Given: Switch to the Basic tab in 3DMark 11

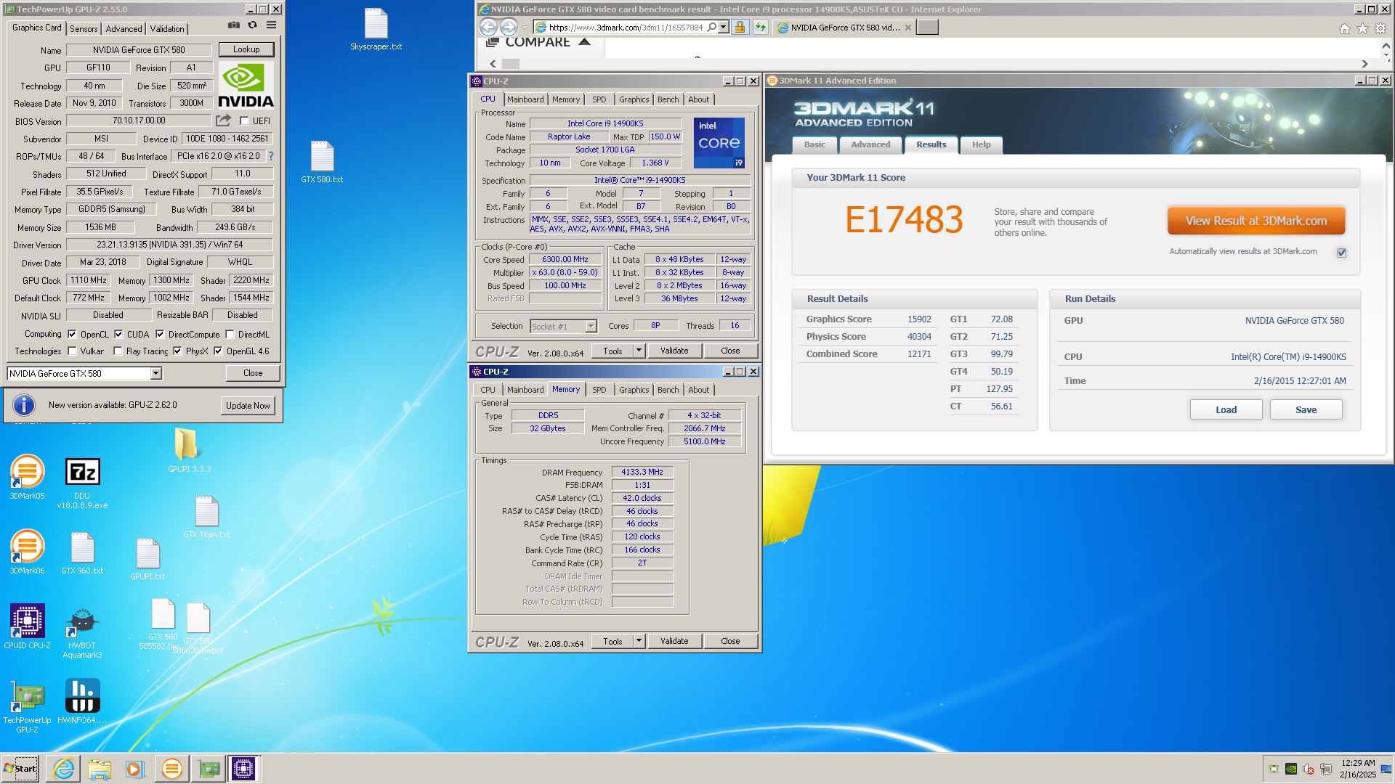Looking at the screenshot, I should [814, 144].
